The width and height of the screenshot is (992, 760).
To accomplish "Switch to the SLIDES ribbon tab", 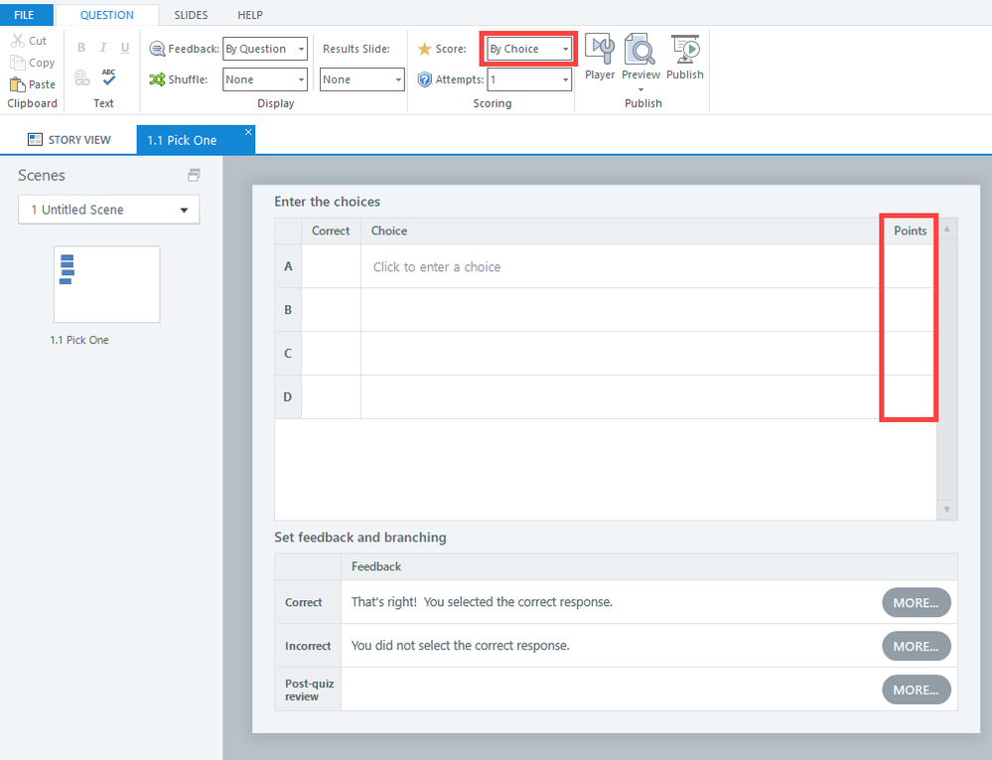I will 191,15.
